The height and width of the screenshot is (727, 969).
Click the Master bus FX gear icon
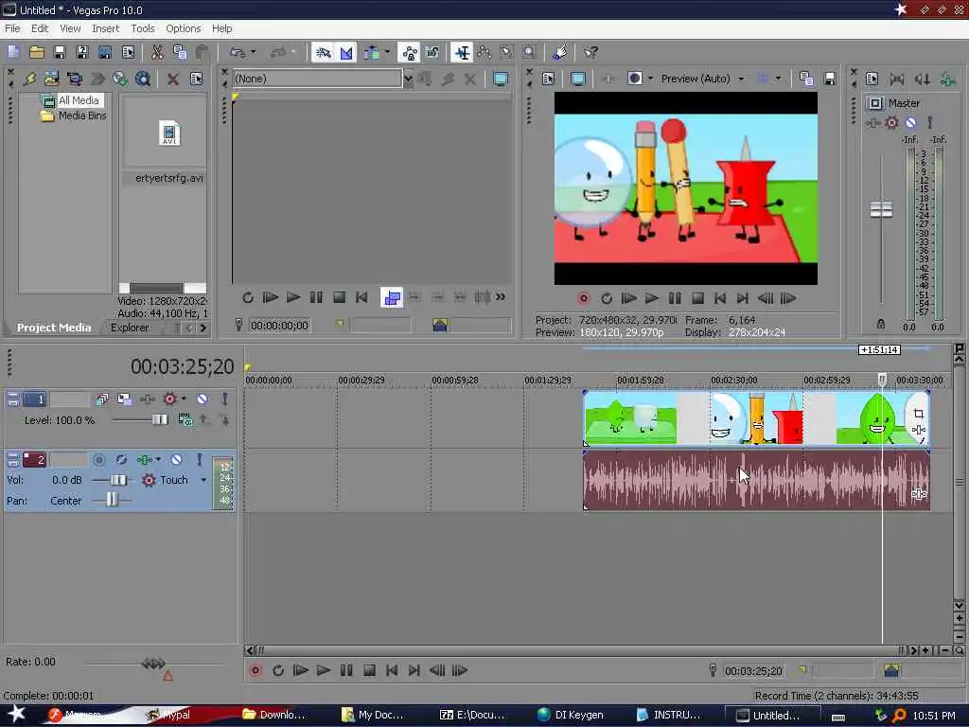[x=891, y=122]
